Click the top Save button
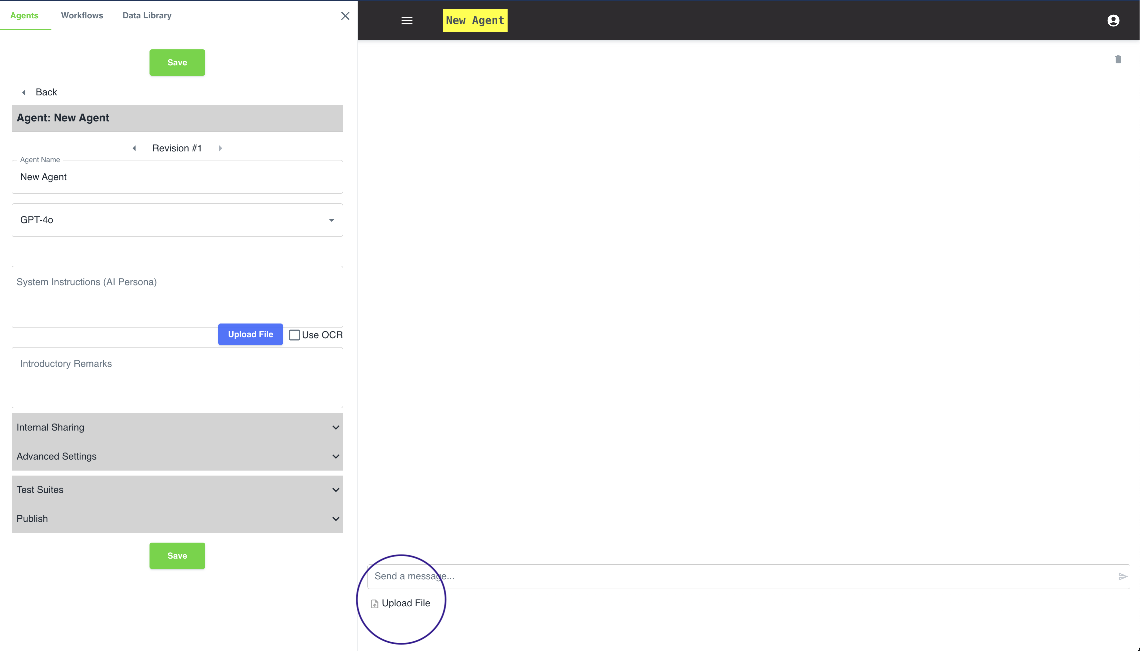Screen dimensions: 1140x651 coord(177,63)
